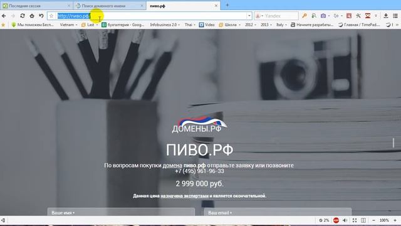This screenshot has width=401, height=226.
Task: Open new tab with plus button
Action: (x=227, y=5)
